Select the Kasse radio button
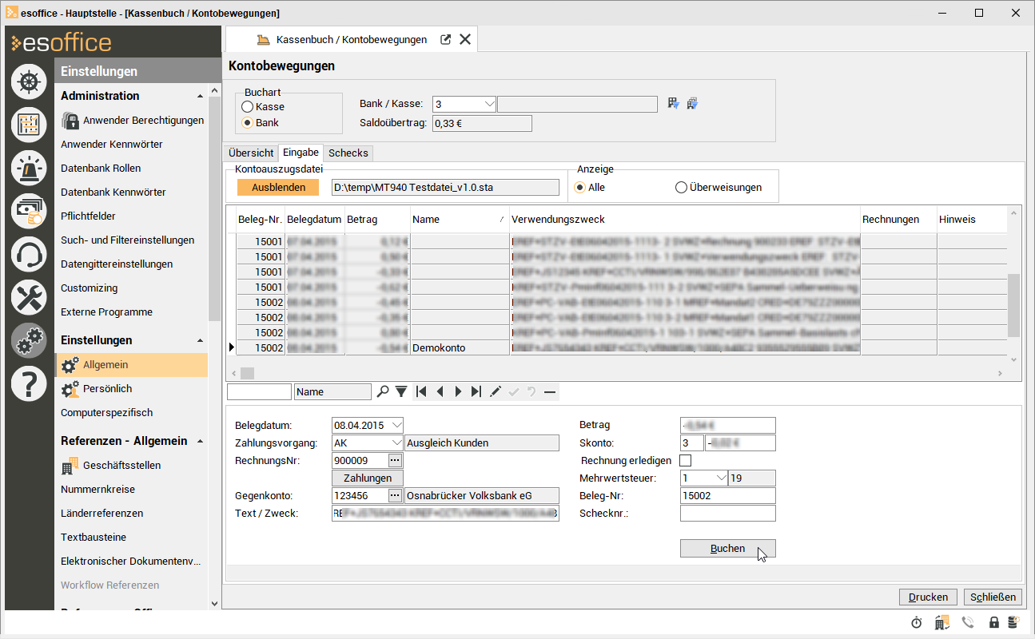 pyautogui.click(x=248, y=106)
